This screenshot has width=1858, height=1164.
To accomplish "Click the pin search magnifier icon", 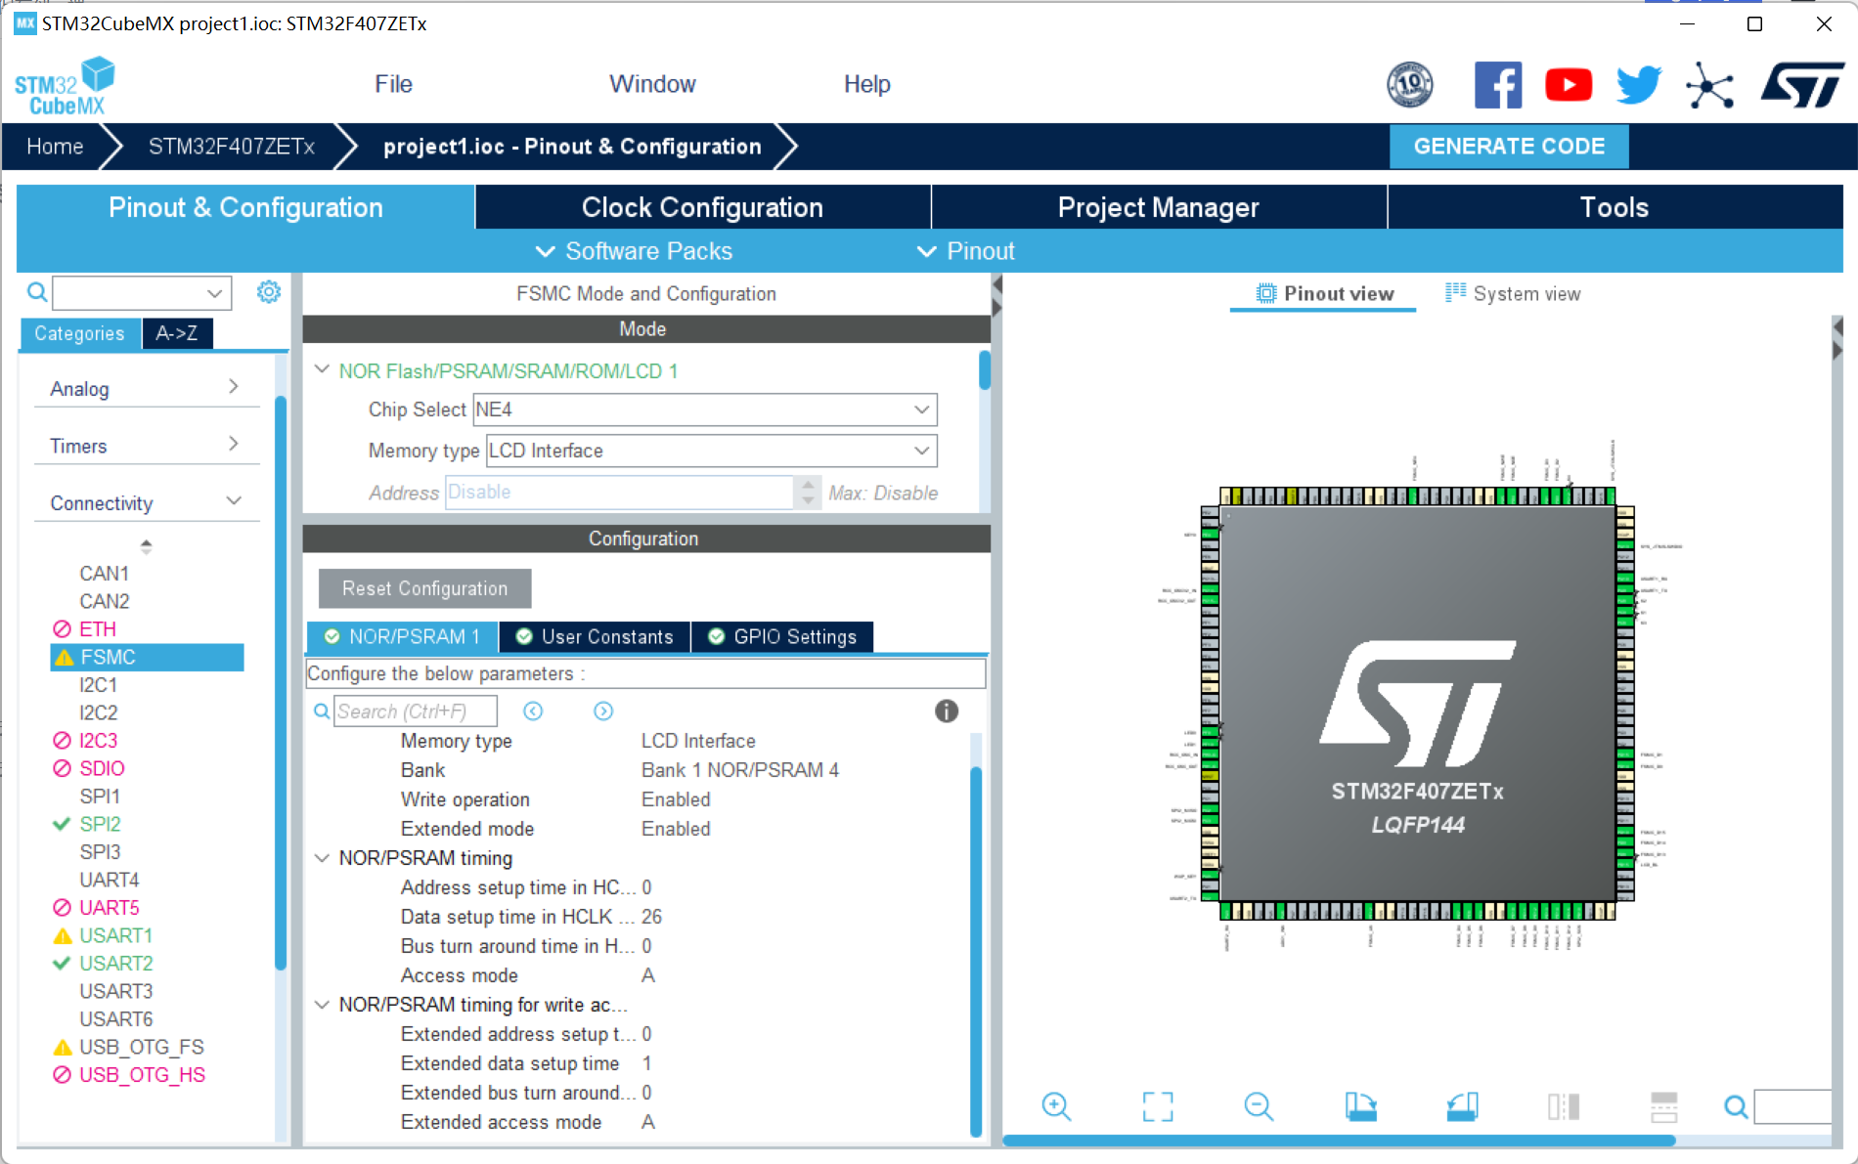I will tap(1736, 1106).
